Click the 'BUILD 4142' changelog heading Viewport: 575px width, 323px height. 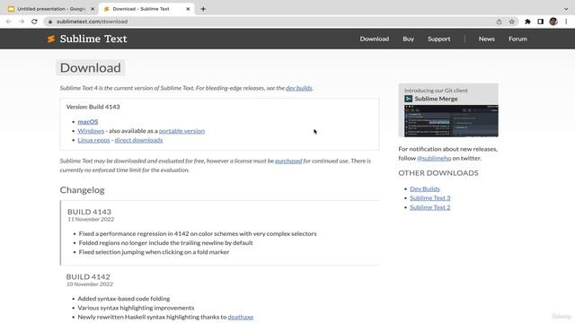(x=88, y=277)
